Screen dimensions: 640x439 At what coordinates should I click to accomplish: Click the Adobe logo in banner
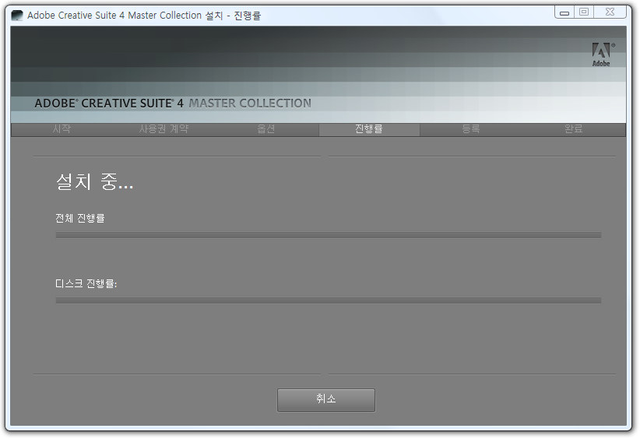pos(603,54)
